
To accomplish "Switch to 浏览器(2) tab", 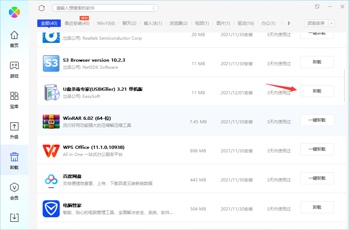I will coord(178,23).
